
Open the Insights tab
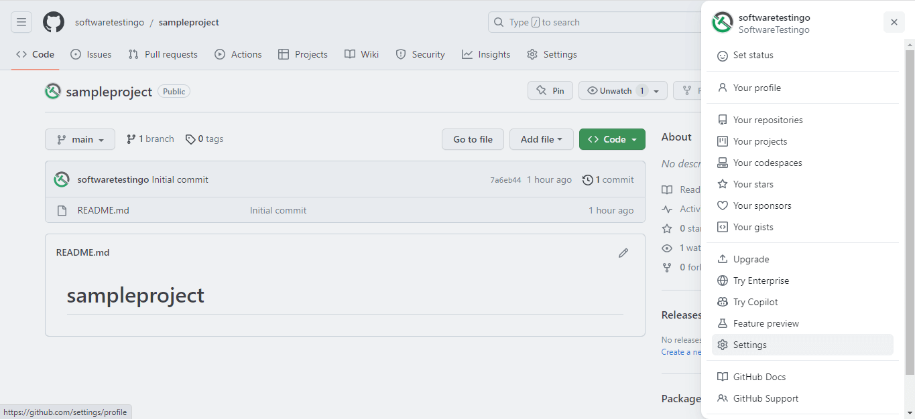pos(486,54)
